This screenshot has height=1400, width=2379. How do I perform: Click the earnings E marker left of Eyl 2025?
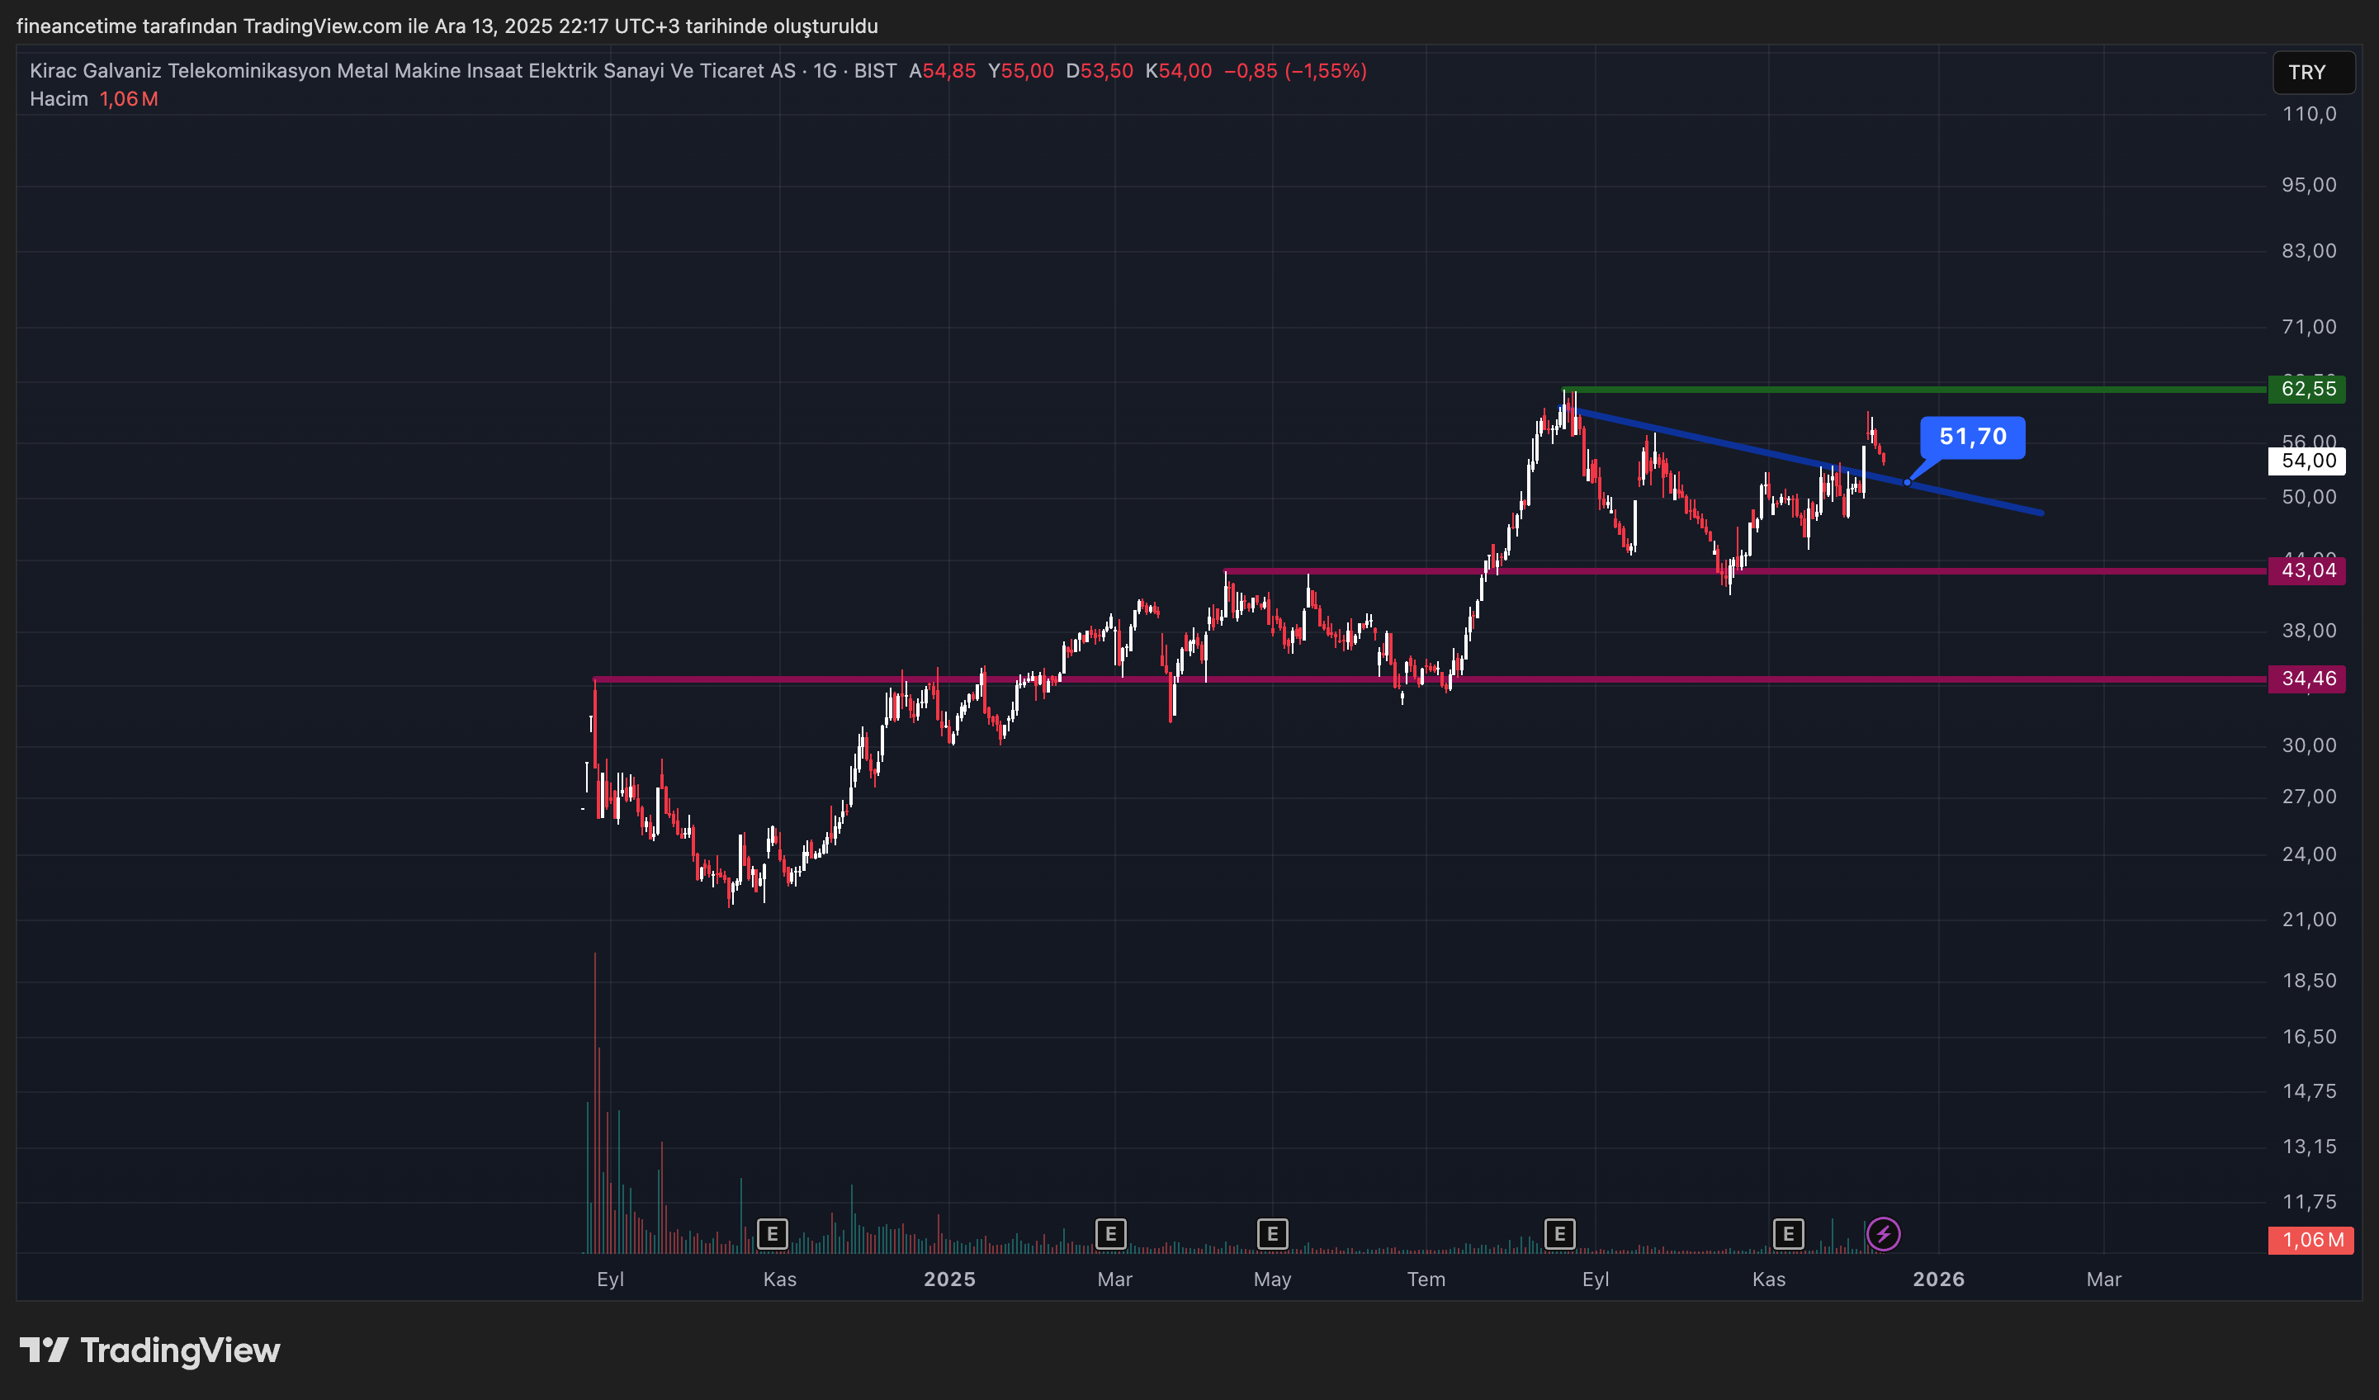click(x=1558, y=1233)
